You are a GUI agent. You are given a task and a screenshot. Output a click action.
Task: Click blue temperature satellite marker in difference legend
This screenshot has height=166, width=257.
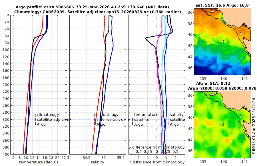tap(132, 119)
